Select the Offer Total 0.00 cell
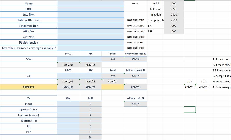 pos(113,59)
